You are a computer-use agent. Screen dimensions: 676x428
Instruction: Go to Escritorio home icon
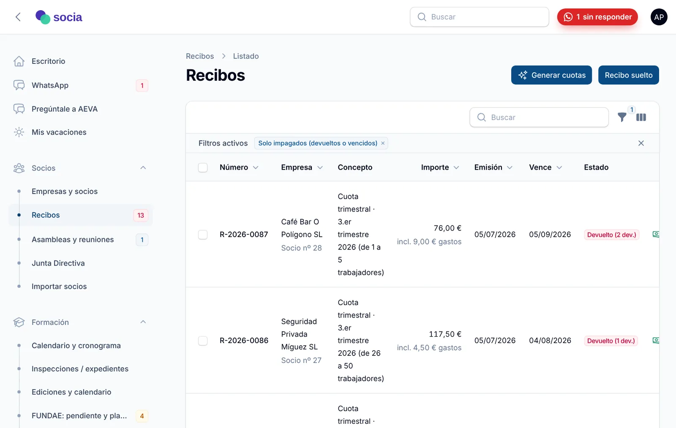coord(19,61)
